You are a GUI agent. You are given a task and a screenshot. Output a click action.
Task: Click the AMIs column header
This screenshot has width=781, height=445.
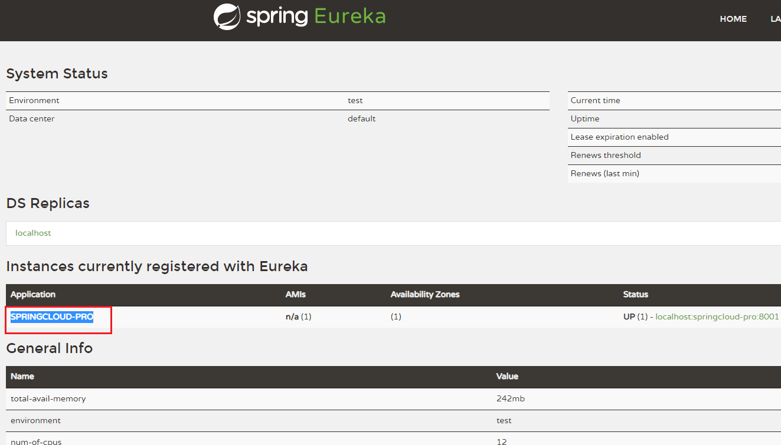(296, 294)
